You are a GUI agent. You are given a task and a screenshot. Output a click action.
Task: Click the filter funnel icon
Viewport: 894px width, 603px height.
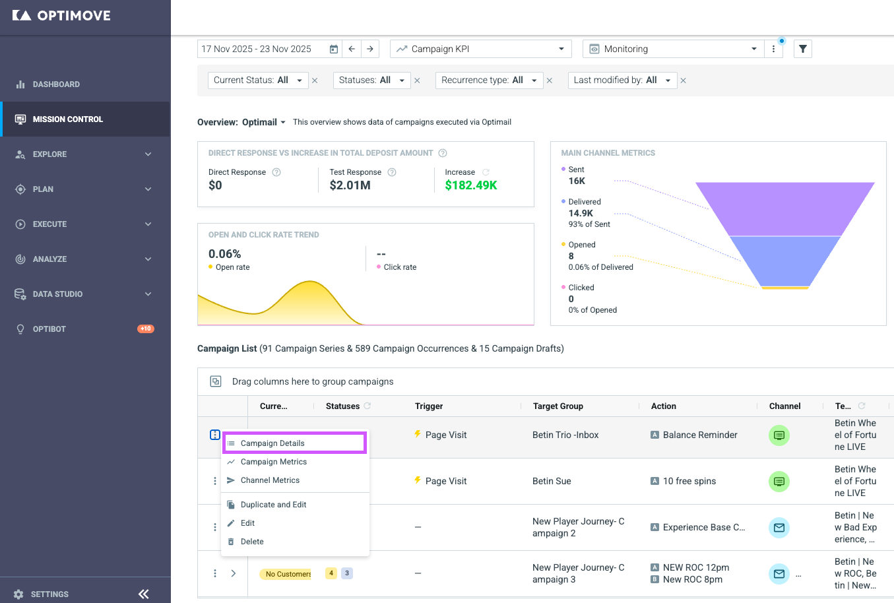point(802,49)
